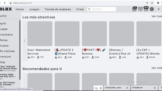162x91 pixels.
Task: Open the browser zoom magnifier icon
Action: (147, 3)
